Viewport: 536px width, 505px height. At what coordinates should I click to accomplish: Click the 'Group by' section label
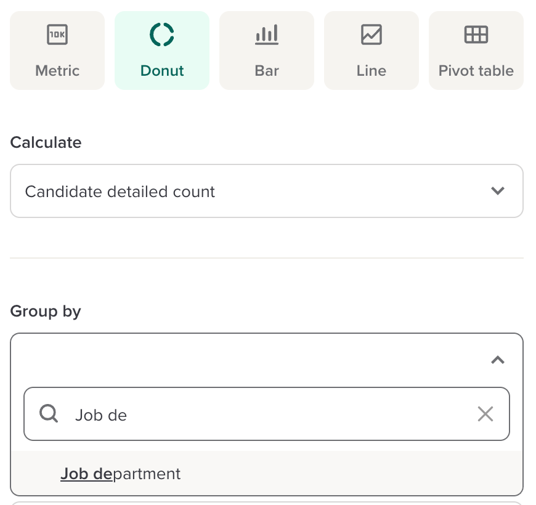click(46, 311)
